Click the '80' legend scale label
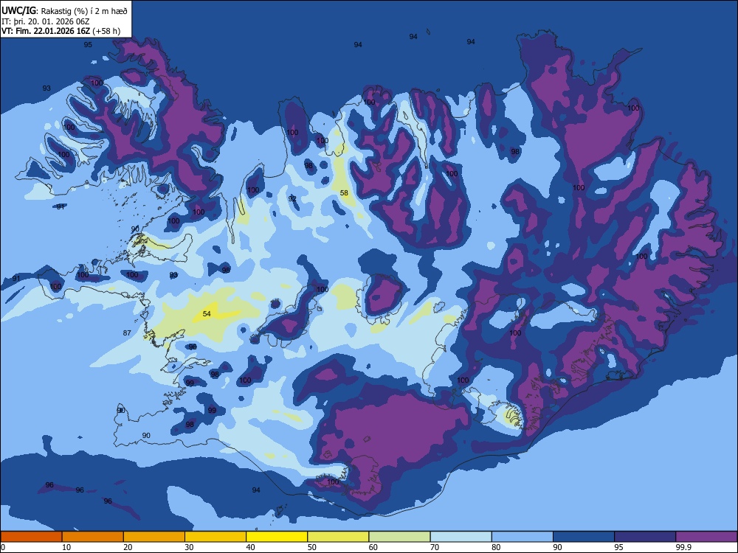The height and width of the screenshot is (553, 738). tap(496, 547)
